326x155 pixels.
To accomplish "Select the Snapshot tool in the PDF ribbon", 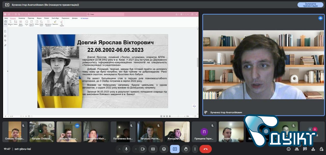I will (x=16, y=23).
